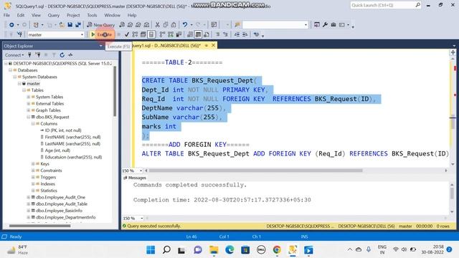
Task: Click the Execute button
Action: [x=101, y=34]
